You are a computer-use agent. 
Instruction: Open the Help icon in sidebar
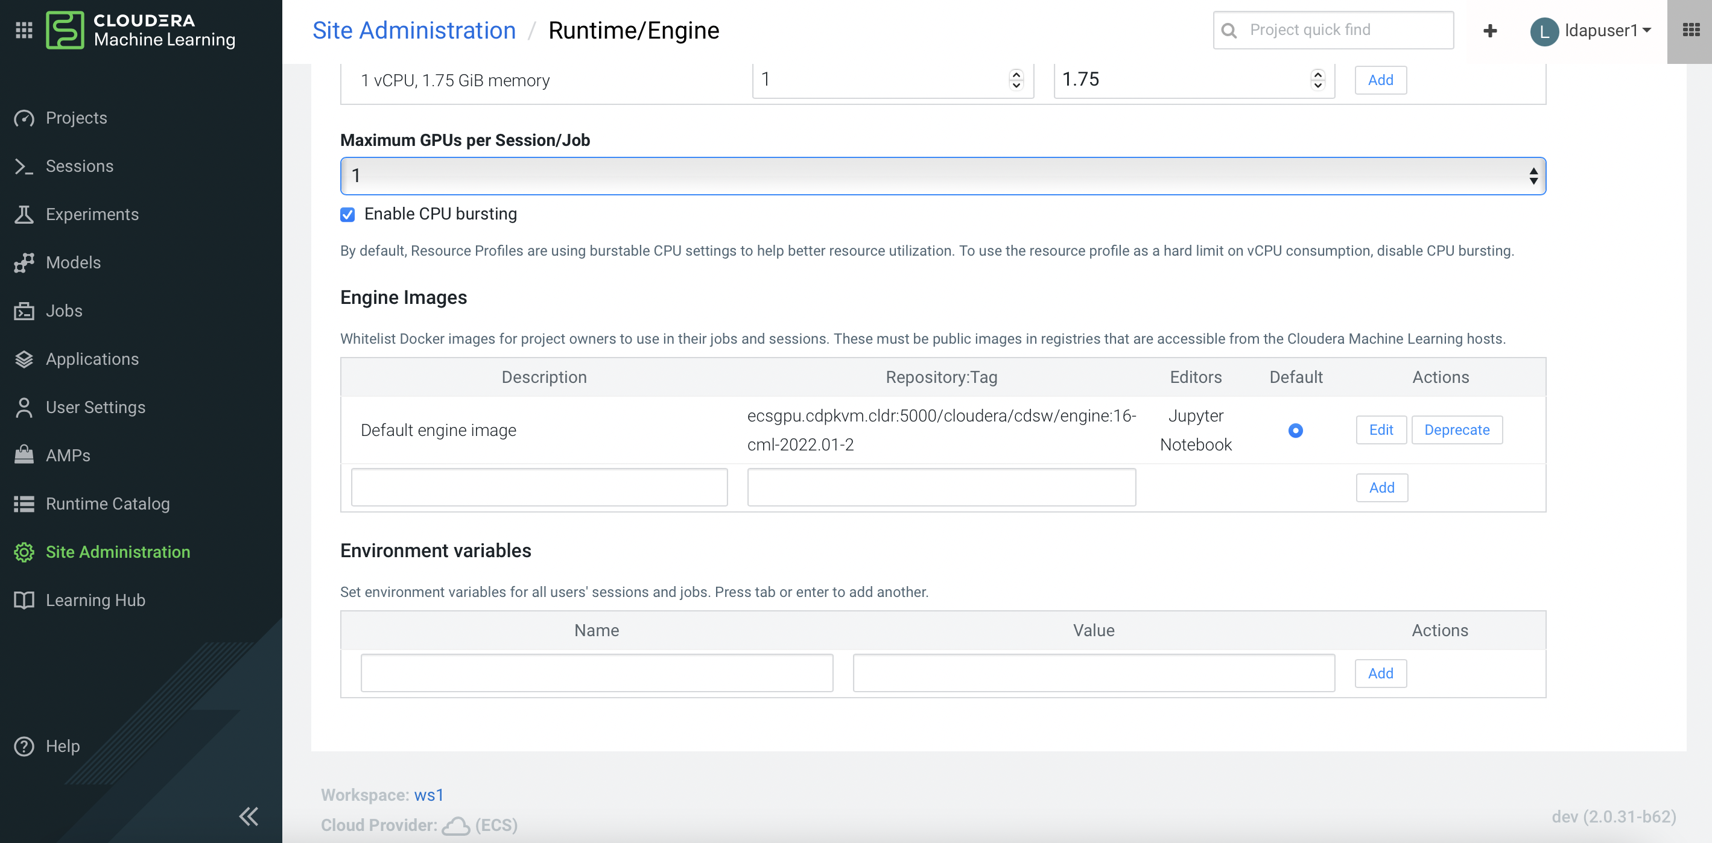point(24,746)
